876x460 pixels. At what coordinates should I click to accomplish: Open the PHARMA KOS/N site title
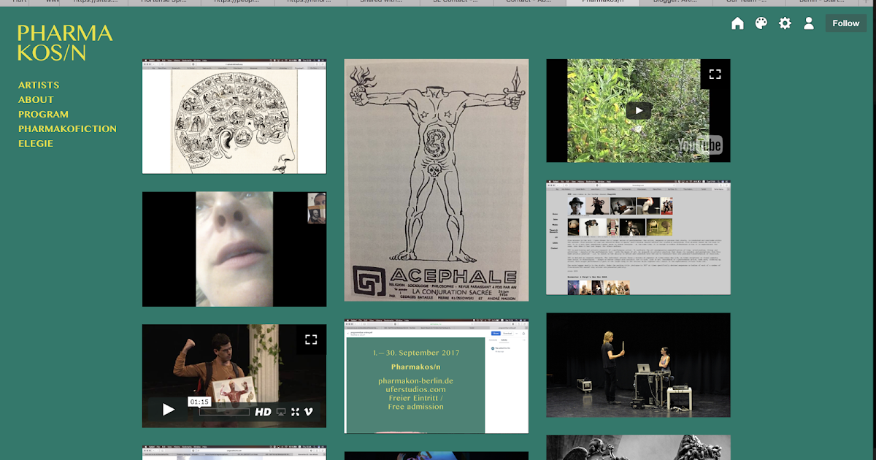pos(65,42)
